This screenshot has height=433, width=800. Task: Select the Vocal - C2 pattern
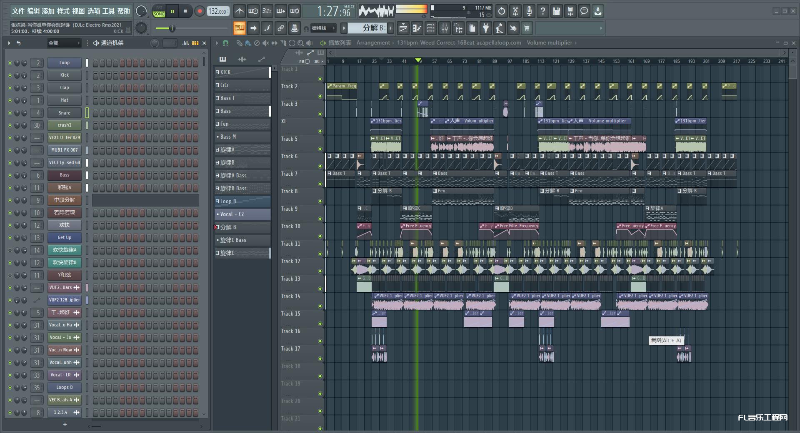click(242, 214)
